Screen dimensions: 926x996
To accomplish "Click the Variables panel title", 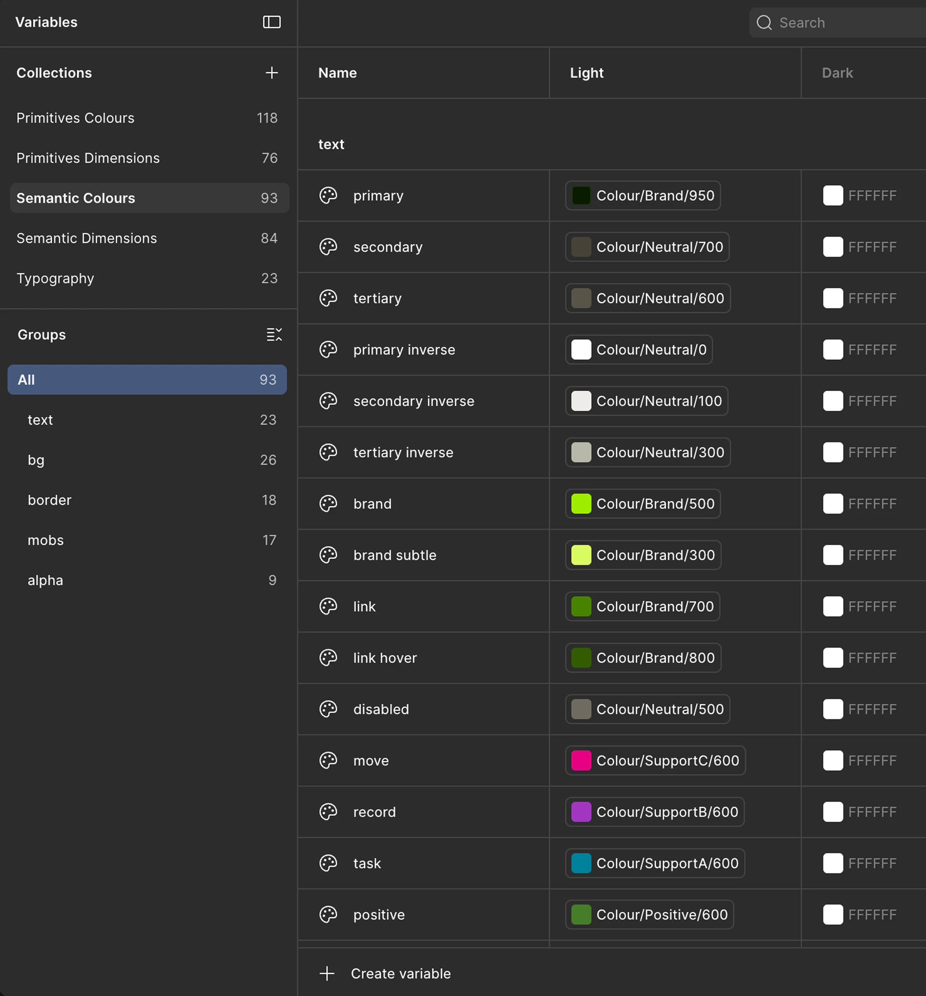I will [46, 22].
